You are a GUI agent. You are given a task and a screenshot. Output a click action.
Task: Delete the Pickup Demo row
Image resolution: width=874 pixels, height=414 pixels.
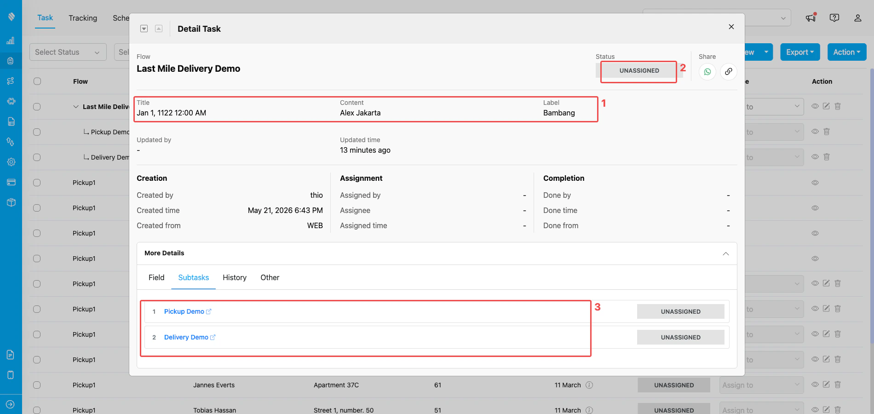coord(827,132)
